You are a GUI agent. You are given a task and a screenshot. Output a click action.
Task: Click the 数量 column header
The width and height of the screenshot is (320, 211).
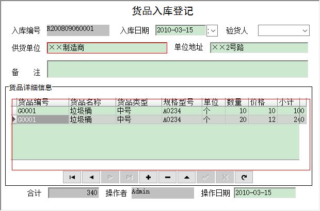click(x=237, y=102)
